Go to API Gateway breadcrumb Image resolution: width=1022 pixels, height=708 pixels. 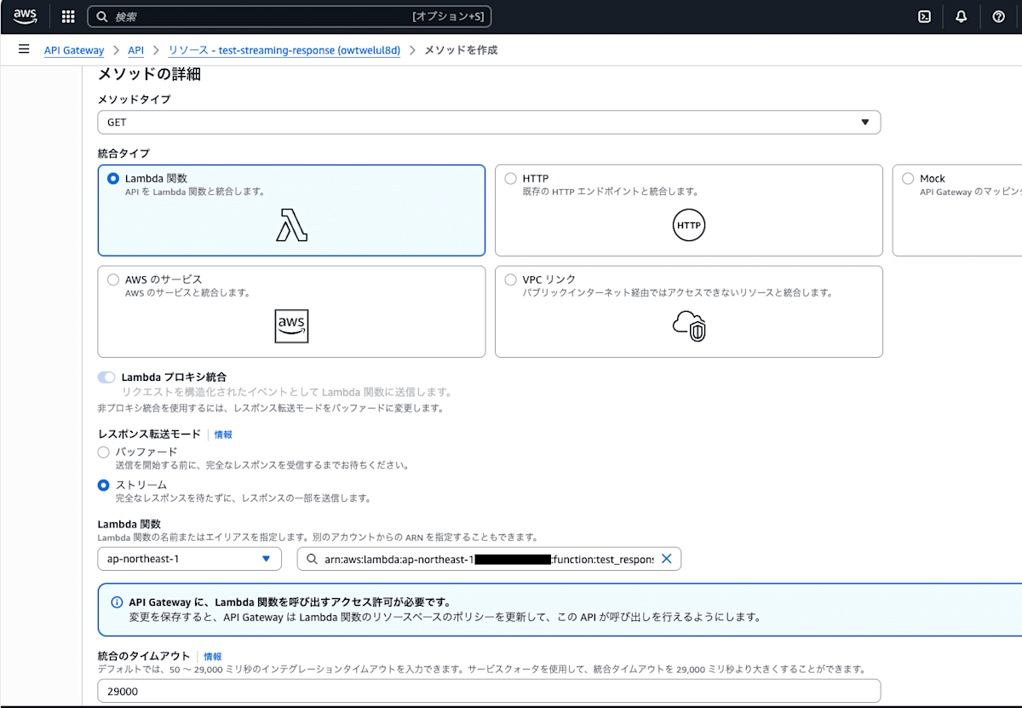74,50
